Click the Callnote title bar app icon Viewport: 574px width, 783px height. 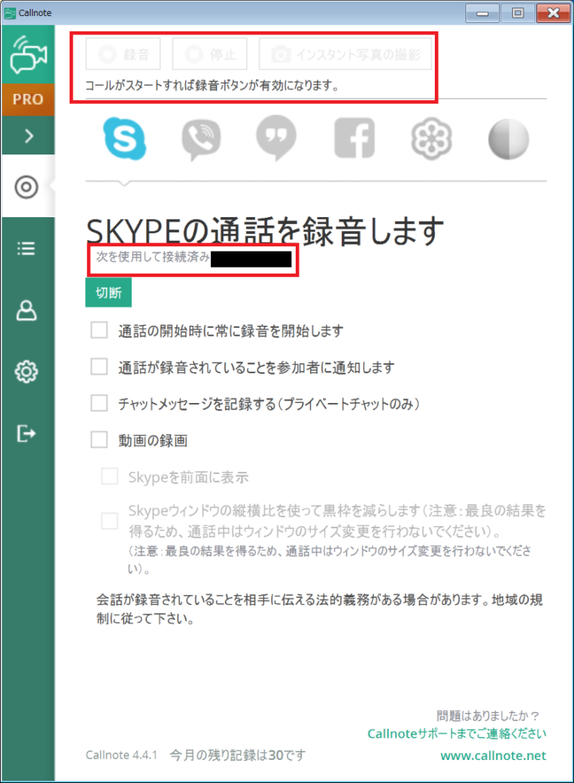9,13
